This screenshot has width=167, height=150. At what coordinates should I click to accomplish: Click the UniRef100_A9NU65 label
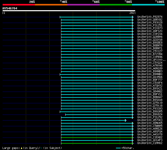point(150,123)
